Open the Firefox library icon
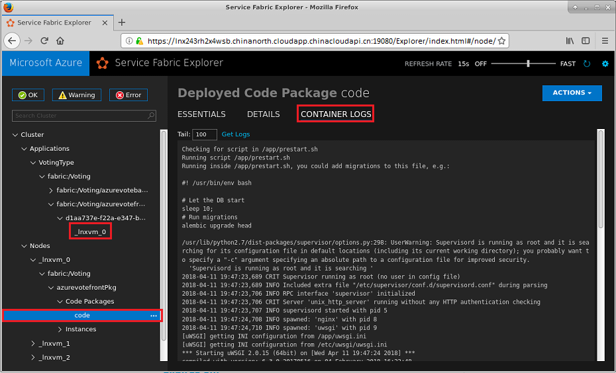The image size is (616, 373). coord(569,40)
